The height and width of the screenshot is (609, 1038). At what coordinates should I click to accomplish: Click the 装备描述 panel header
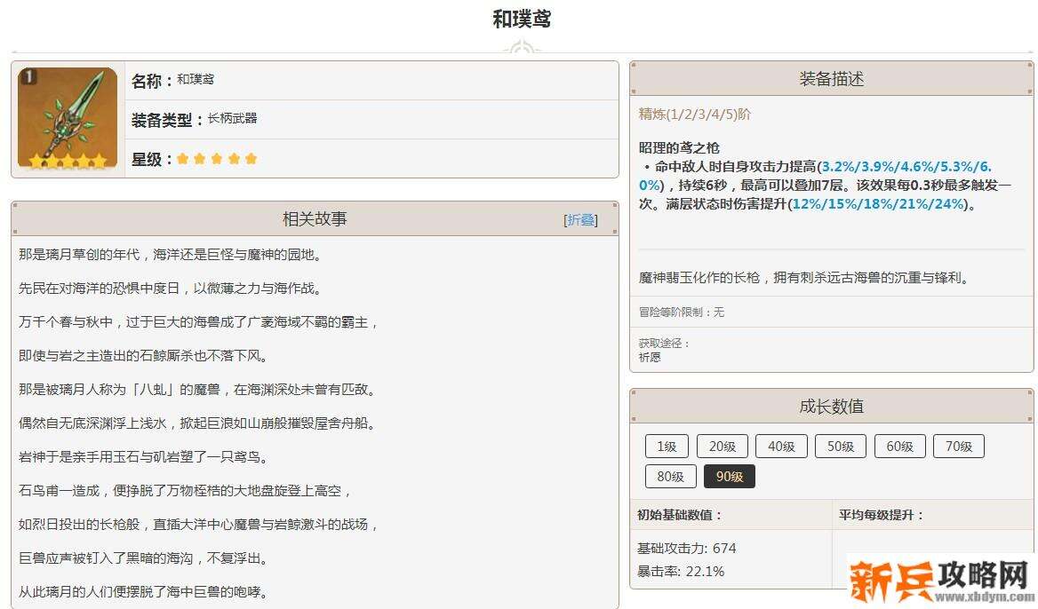click(x=831, y=78)
